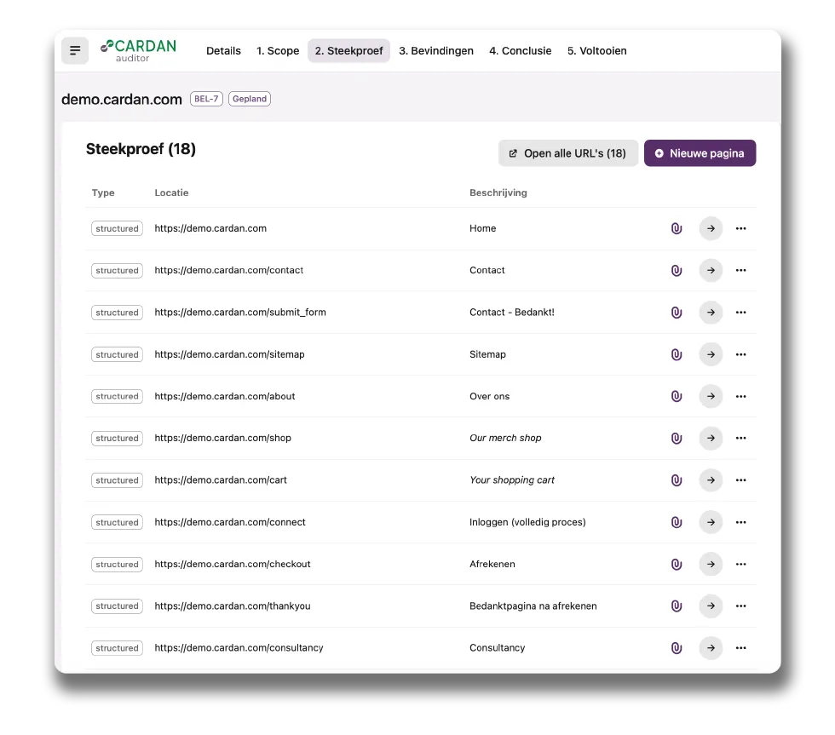
Task: Click the paperclip icon in the Consultancy row
Action: 677,648
